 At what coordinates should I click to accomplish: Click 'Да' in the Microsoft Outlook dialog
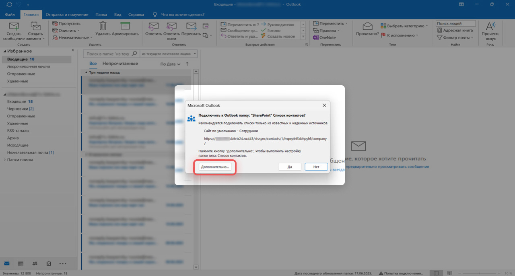[290, 167]
